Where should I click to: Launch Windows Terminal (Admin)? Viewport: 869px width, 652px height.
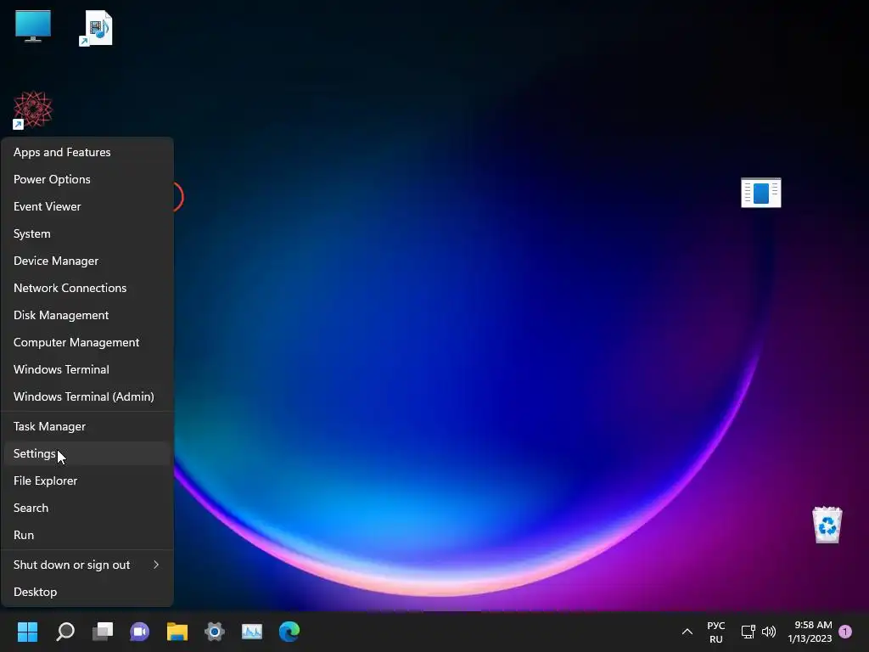(x=87, y=396)
